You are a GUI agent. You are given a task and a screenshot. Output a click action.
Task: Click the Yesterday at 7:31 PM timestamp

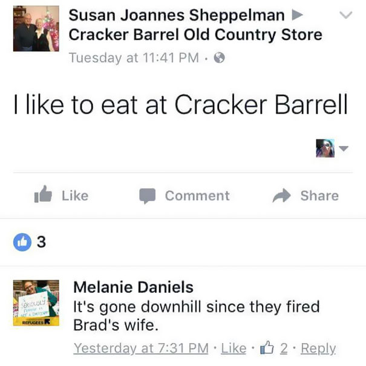coord(141,348)
